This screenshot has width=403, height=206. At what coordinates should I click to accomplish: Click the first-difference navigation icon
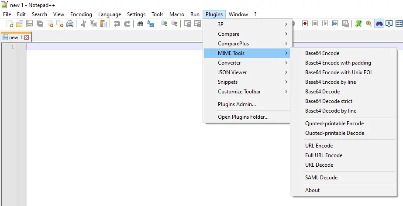tap(389, 24)
